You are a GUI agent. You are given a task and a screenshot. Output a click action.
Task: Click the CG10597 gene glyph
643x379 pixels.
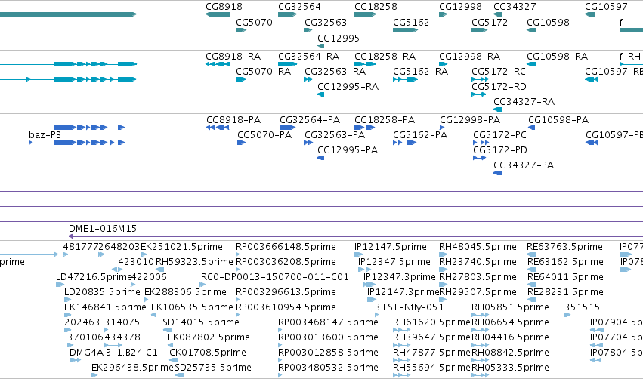click(x=591, y=14)
